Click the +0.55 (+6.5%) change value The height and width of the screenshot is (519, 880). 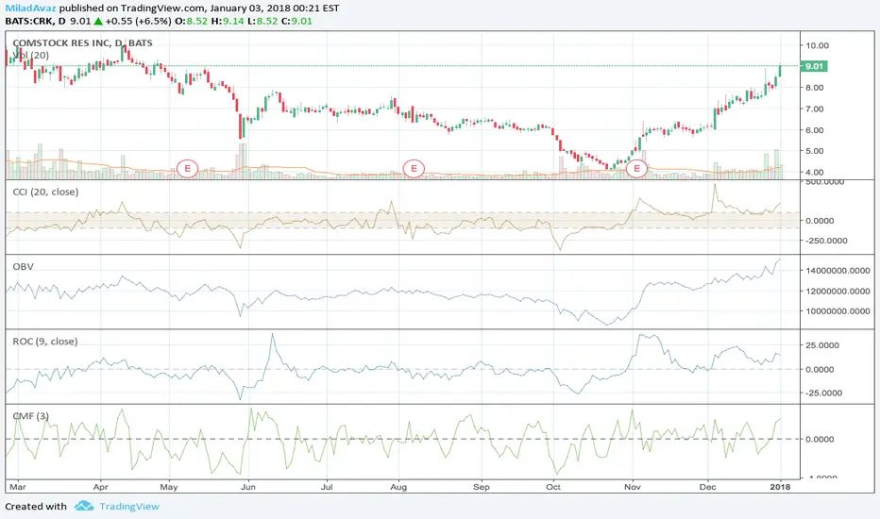[x=138, y=22]
